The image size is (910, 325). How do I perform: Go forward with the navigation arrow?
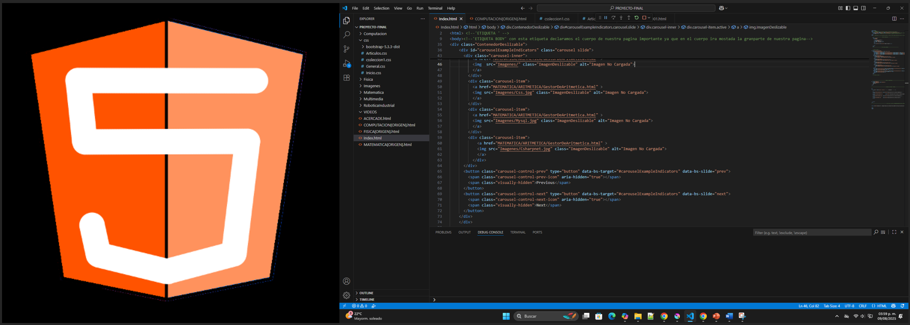(530, 8)
